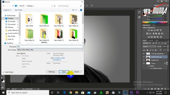Open Google Chrome from taskbar

pyautogui.click(x=70, y=93)
